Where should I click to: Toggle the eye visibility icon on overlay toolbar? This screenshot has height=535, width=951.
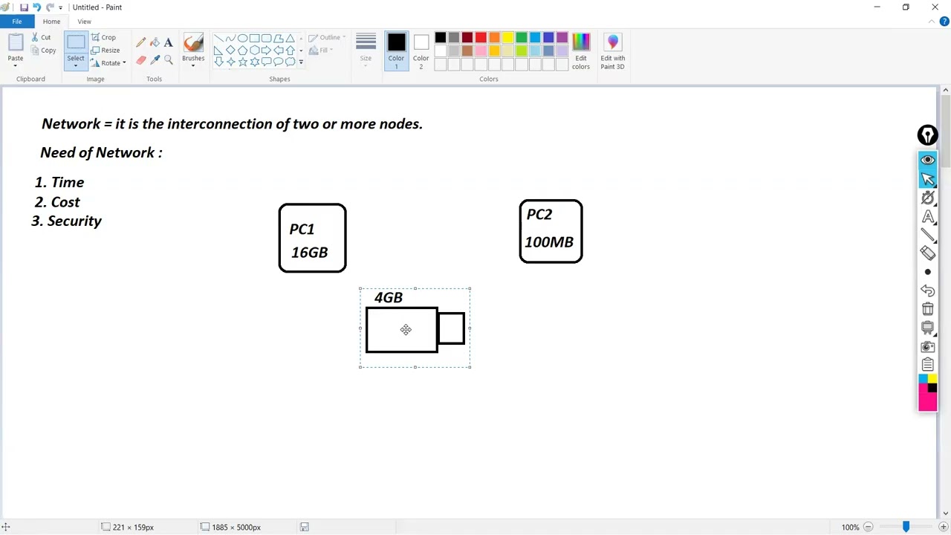click(x=927, y=160)
